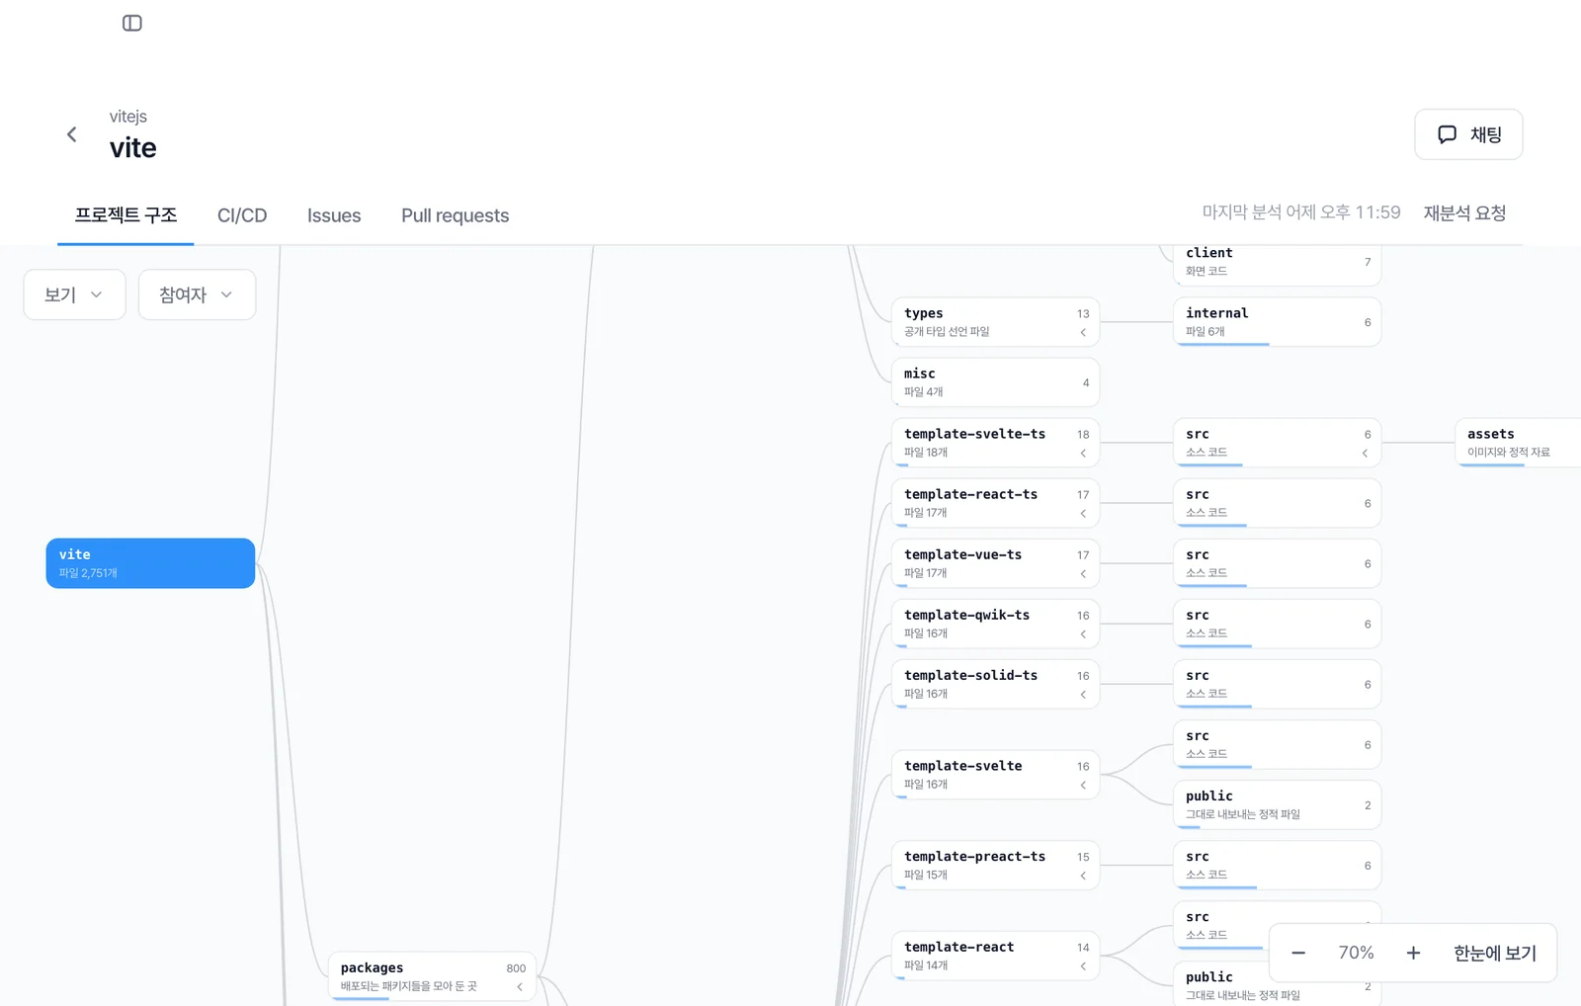Open the 보기 dropdown
This screenshot has width=1581, height=1006.
(x=74, y=294)
